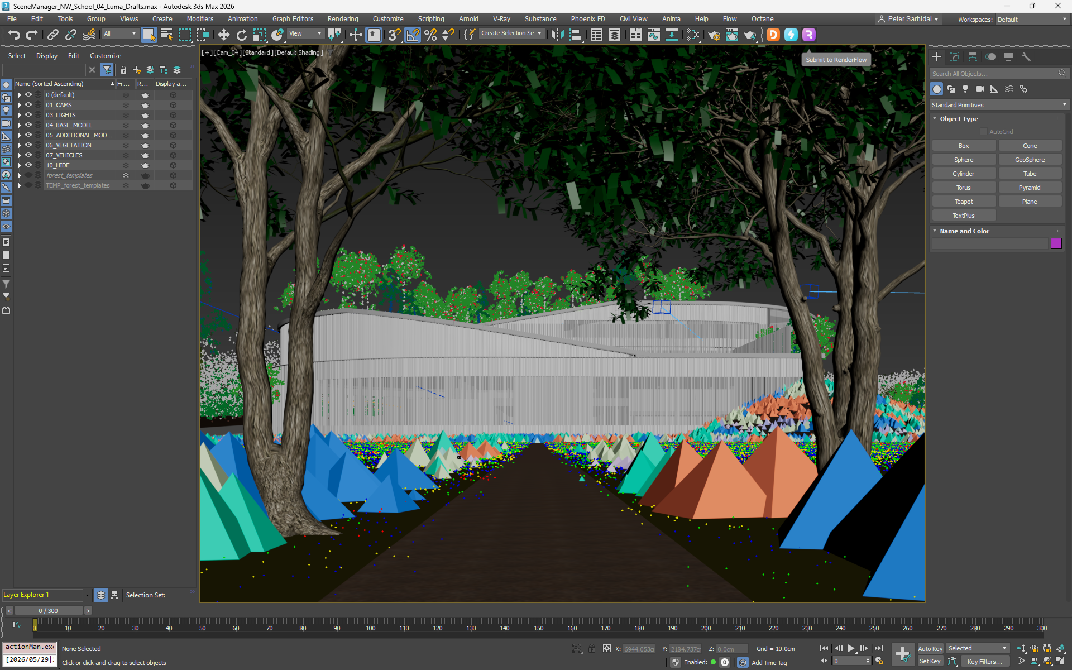
Task: Click the Search All Objects field
Action: tap(994, 74)
